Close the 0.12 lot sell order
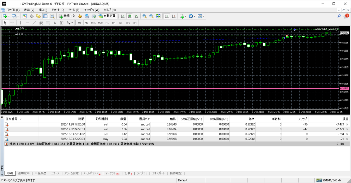The width and height of the screenshot is (351, 183). pos(347,134)
